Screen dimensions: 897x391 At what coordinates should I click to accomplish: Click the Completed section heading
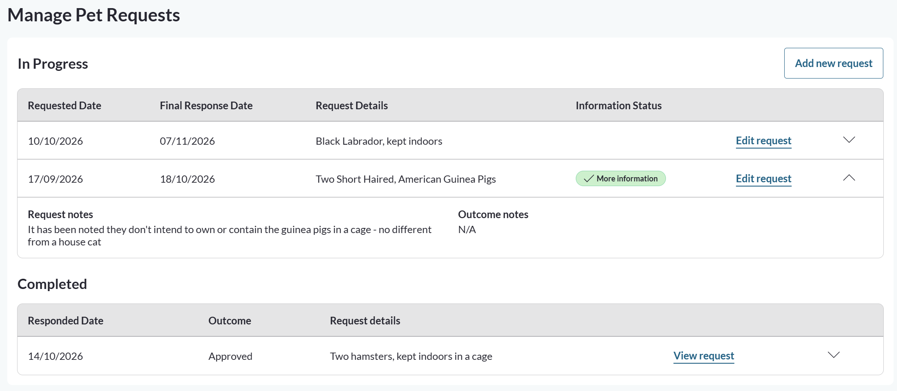point(52,284)
